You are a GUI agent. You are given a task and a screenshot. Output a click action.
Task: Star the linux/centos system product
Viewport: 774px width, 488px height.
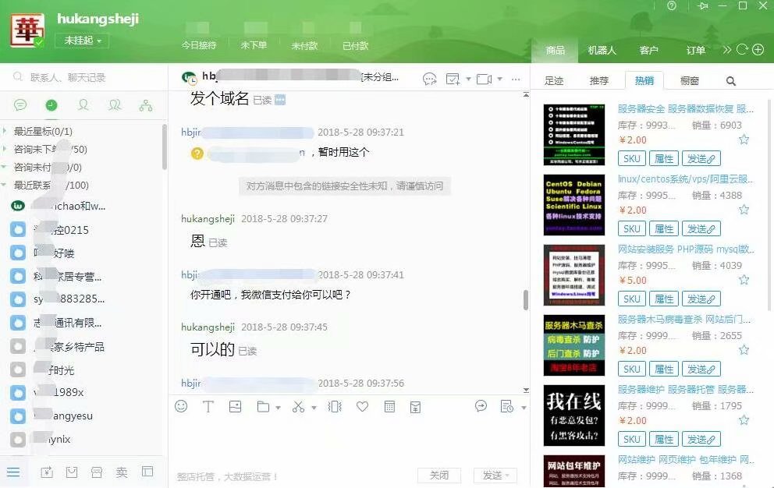pos(744,210)
